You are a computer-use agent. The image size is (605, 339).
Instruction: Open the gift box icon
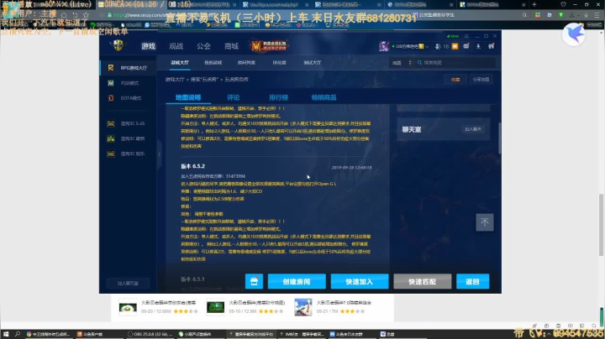tap(492, 46)
